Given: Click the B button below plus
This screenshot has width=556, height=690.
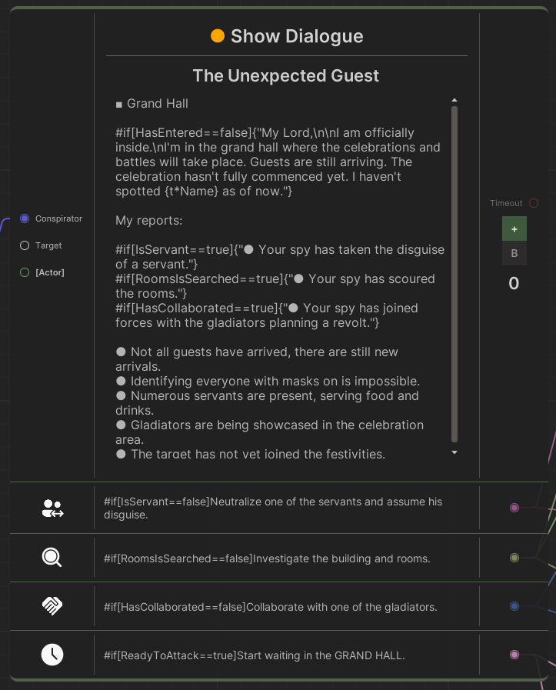Looking at the screenshot, I should (514, 253).
